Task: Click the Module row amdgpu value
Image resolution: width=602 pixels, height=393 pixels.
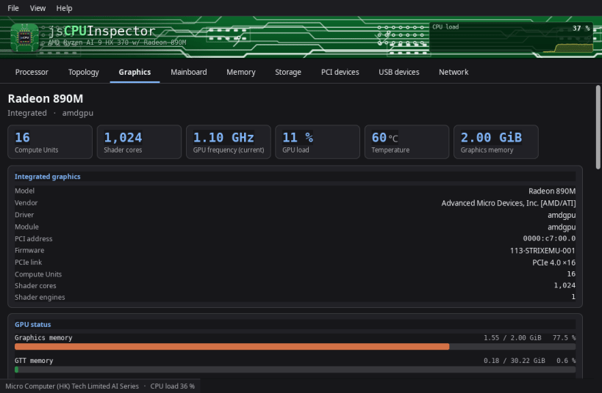Action: 562,227
